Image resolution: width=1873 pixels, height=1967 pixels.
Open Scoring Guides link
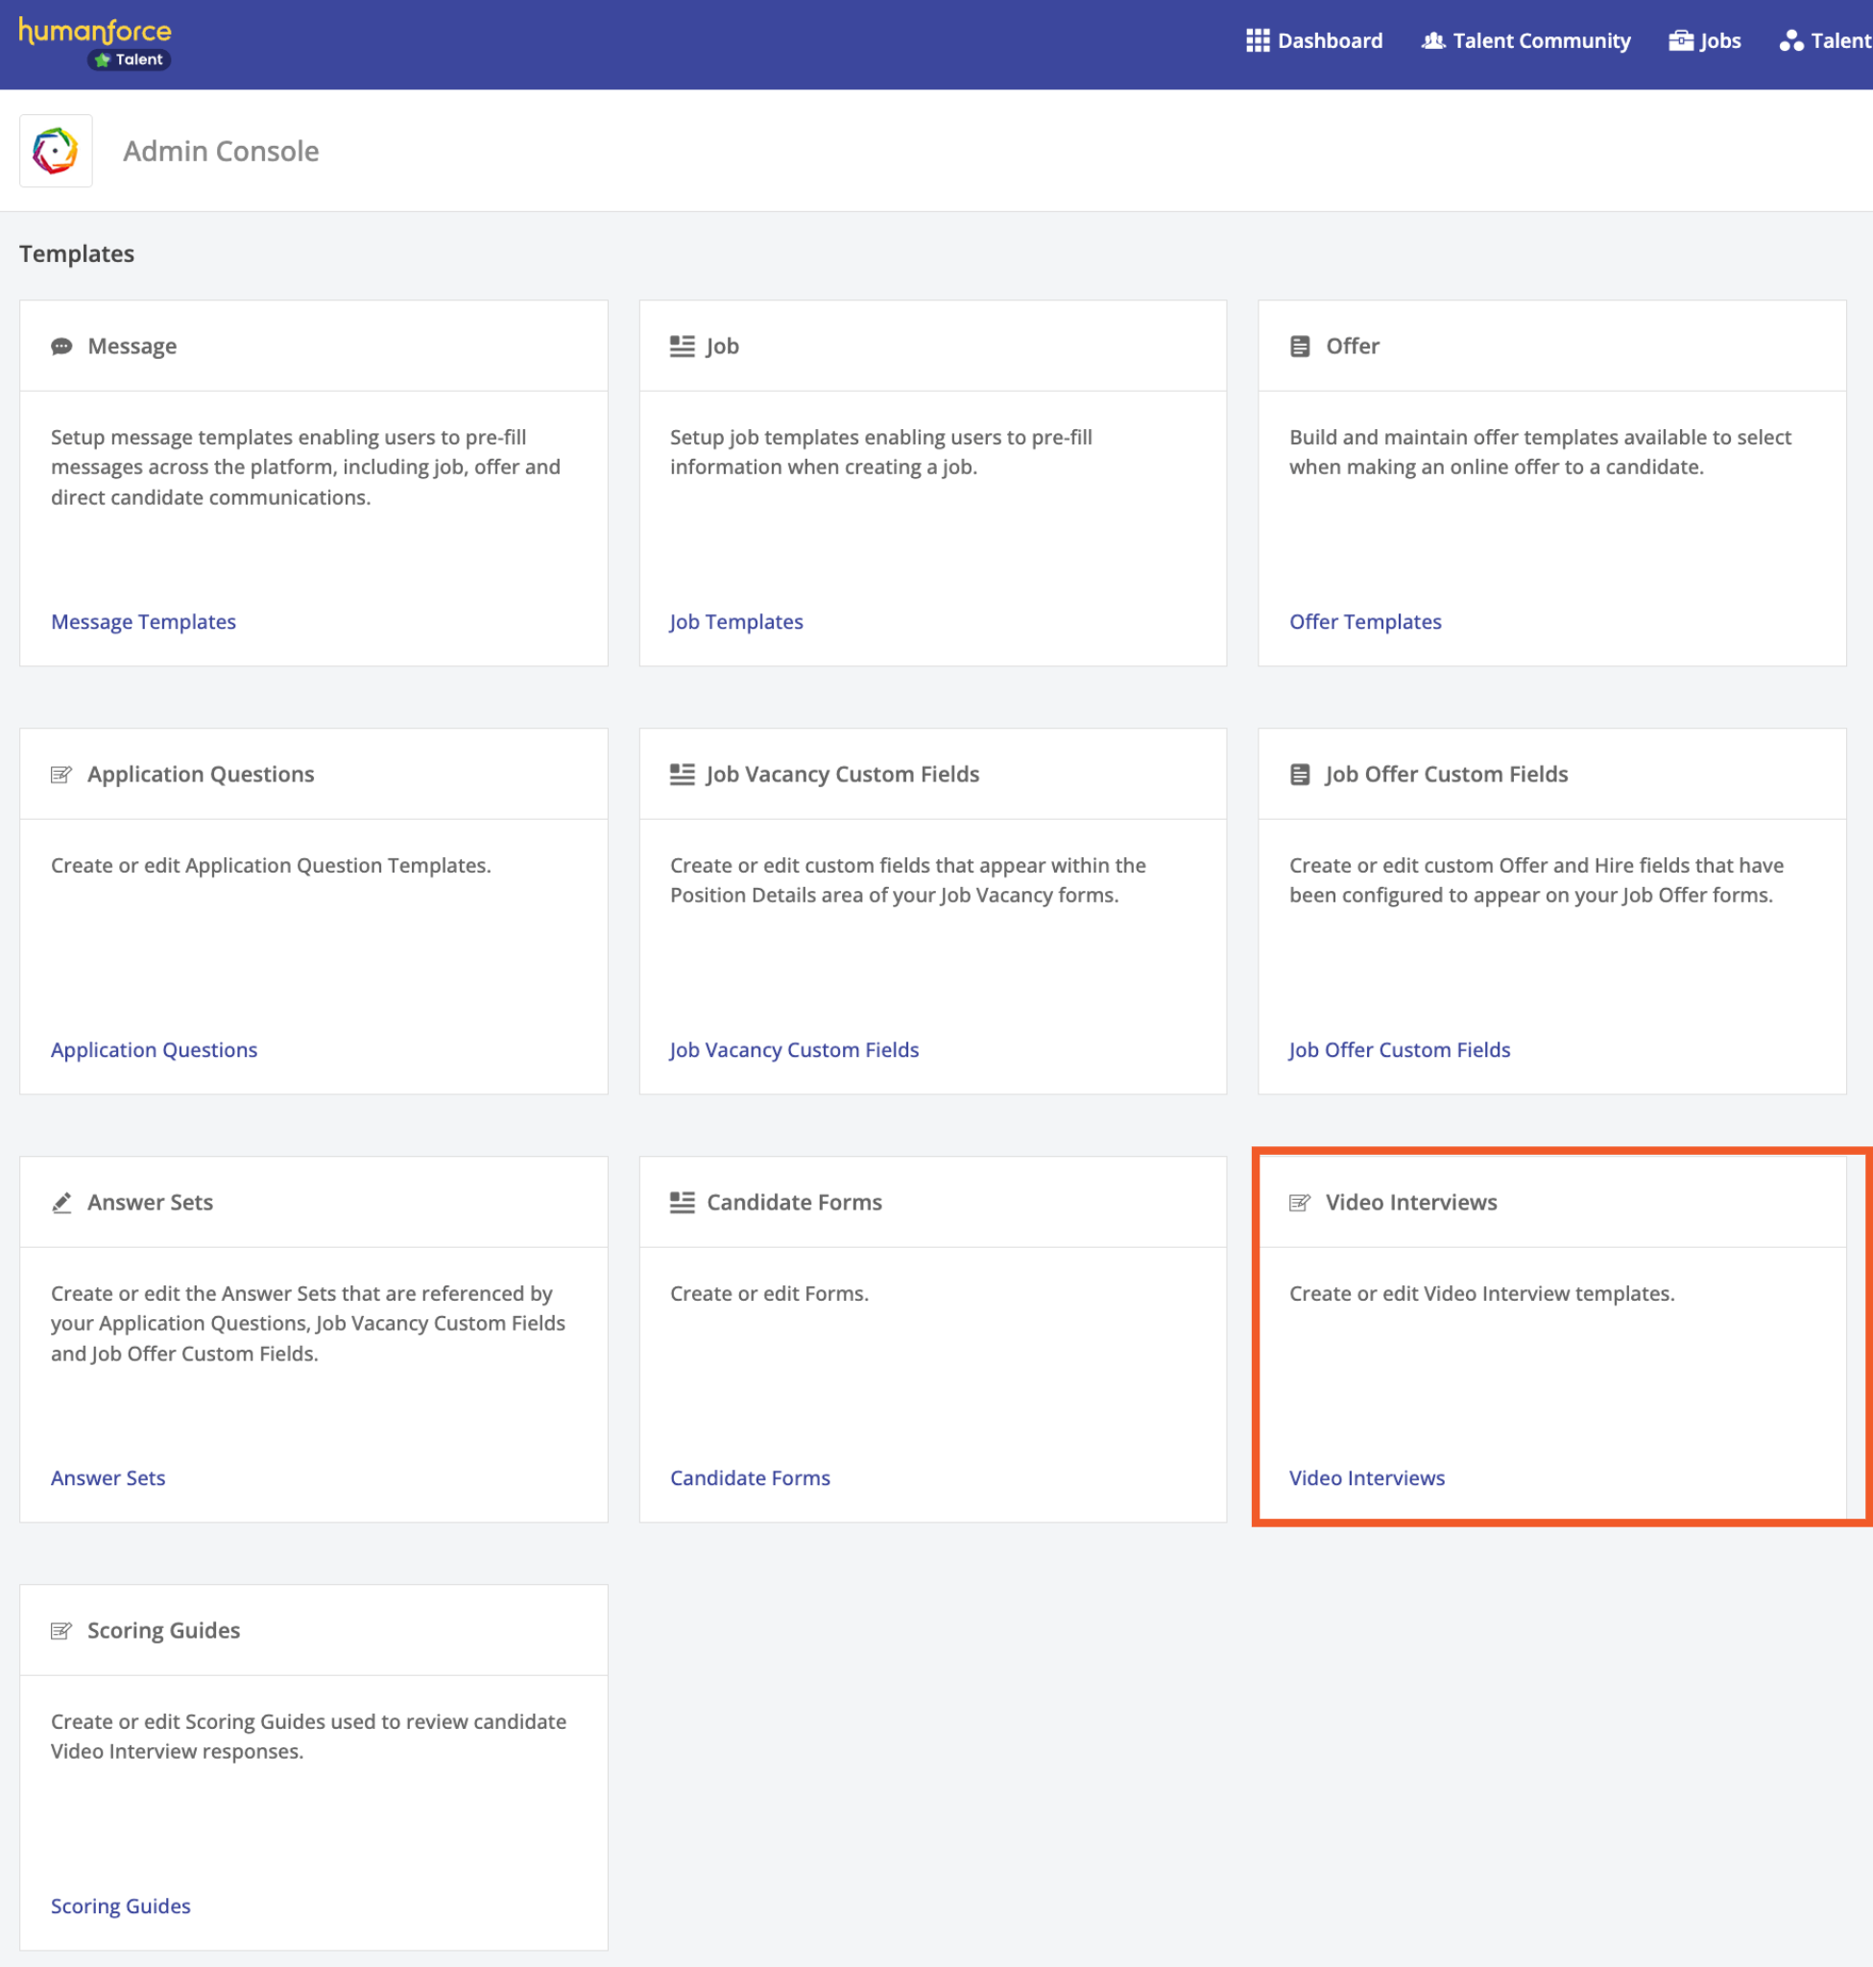121,1907
